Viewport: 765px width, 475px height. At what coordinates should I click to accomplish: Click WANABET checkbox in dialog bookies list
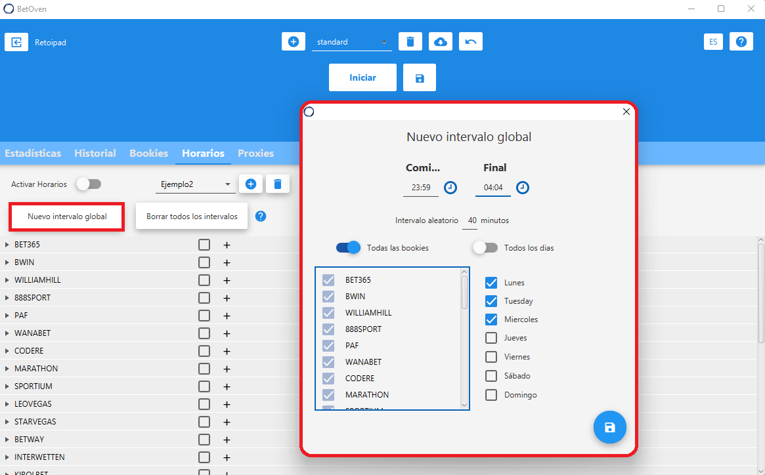click(328, 362)
